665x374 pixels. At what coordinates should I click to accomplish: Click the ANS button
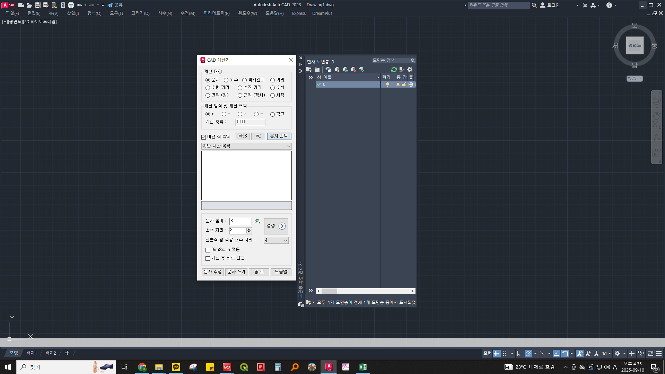pos(243,136)
